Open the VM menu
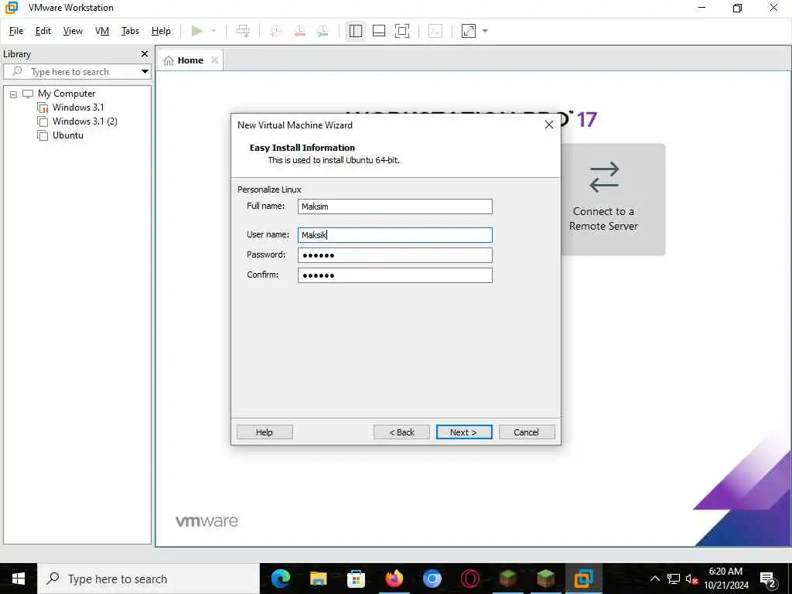 coord(102,31)
